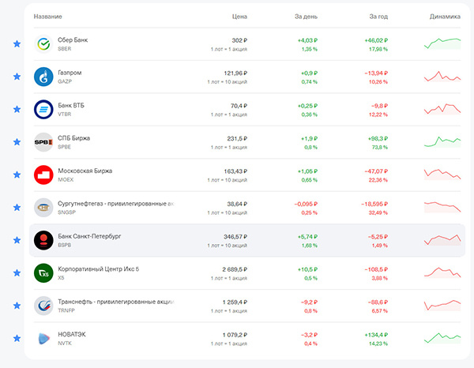Click the green X5 logo icon
This screenshot has width=474, height=368.
tap(43, 272)
